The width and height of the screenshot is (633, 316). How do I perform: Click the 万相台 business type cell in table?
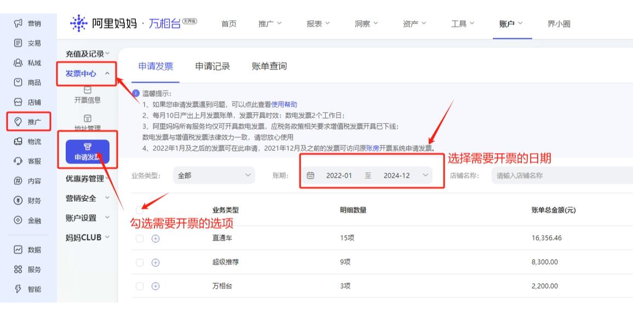(222, 286)
